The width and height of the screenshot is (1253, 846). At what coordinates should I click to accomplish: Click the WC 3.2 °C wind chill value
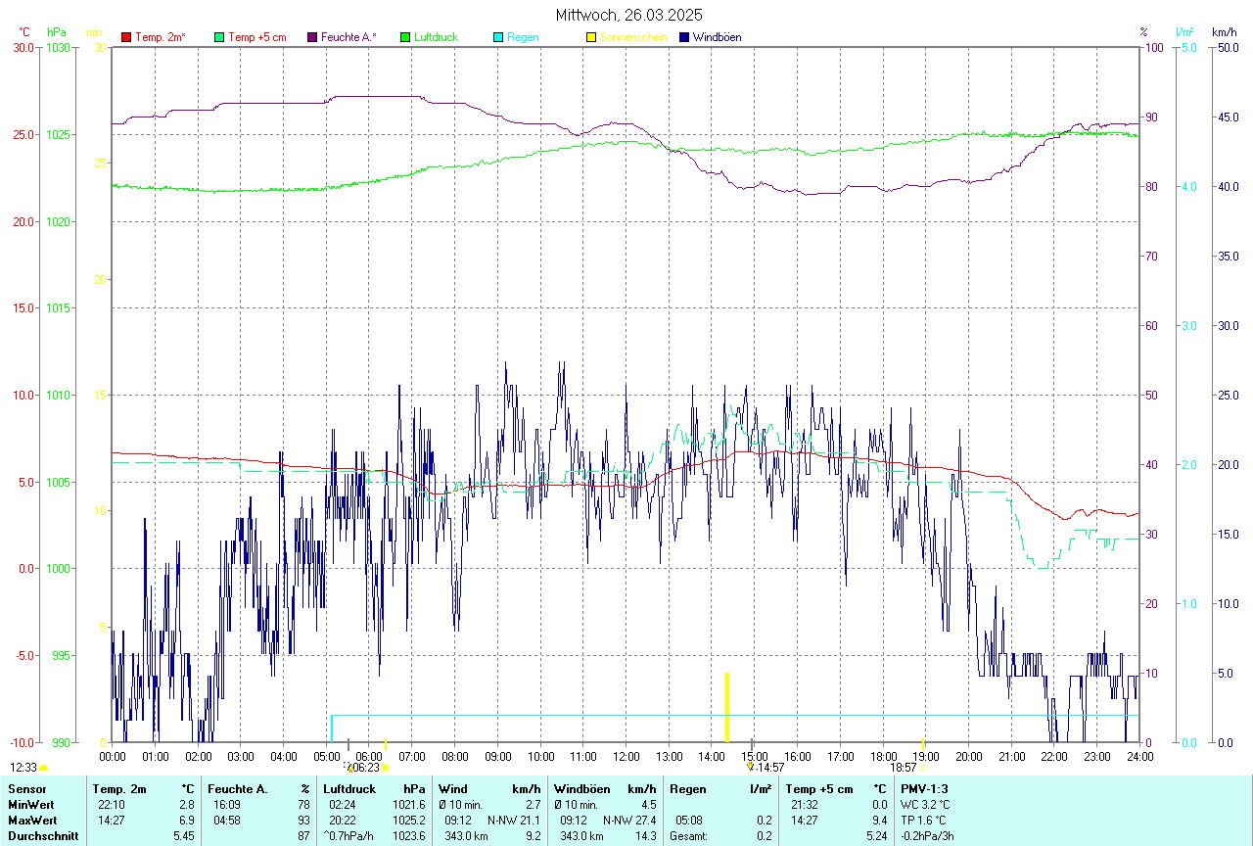click(925, 805)
